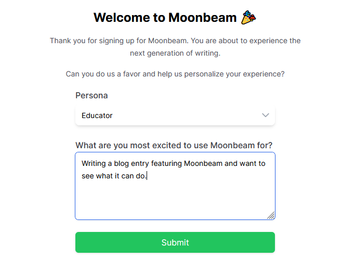The width and height of the screenshot is (342, 272).
Task: Focus the excited-to-use Moonbeam text area
Action: (x=175, y=186)
